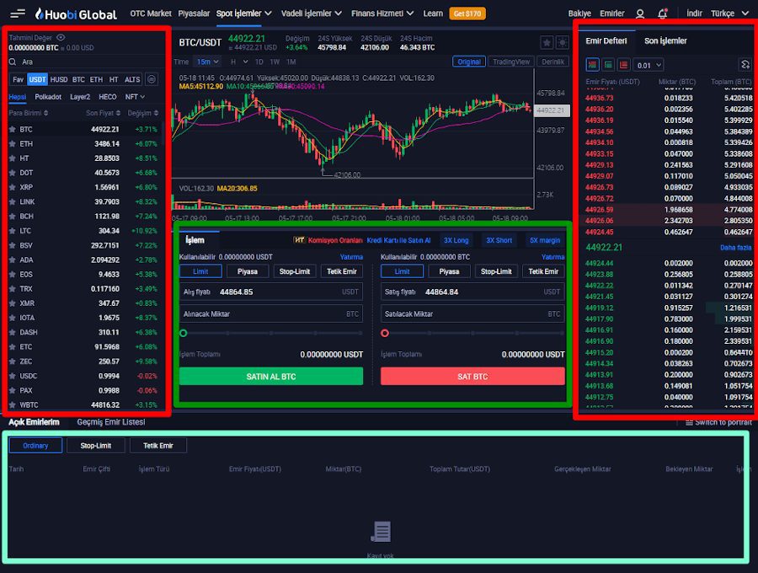Image resolution: width=758 pixels, height=573 pixels.
Task: Star the DOT row as favorite
Action: (x=12, y=173)
